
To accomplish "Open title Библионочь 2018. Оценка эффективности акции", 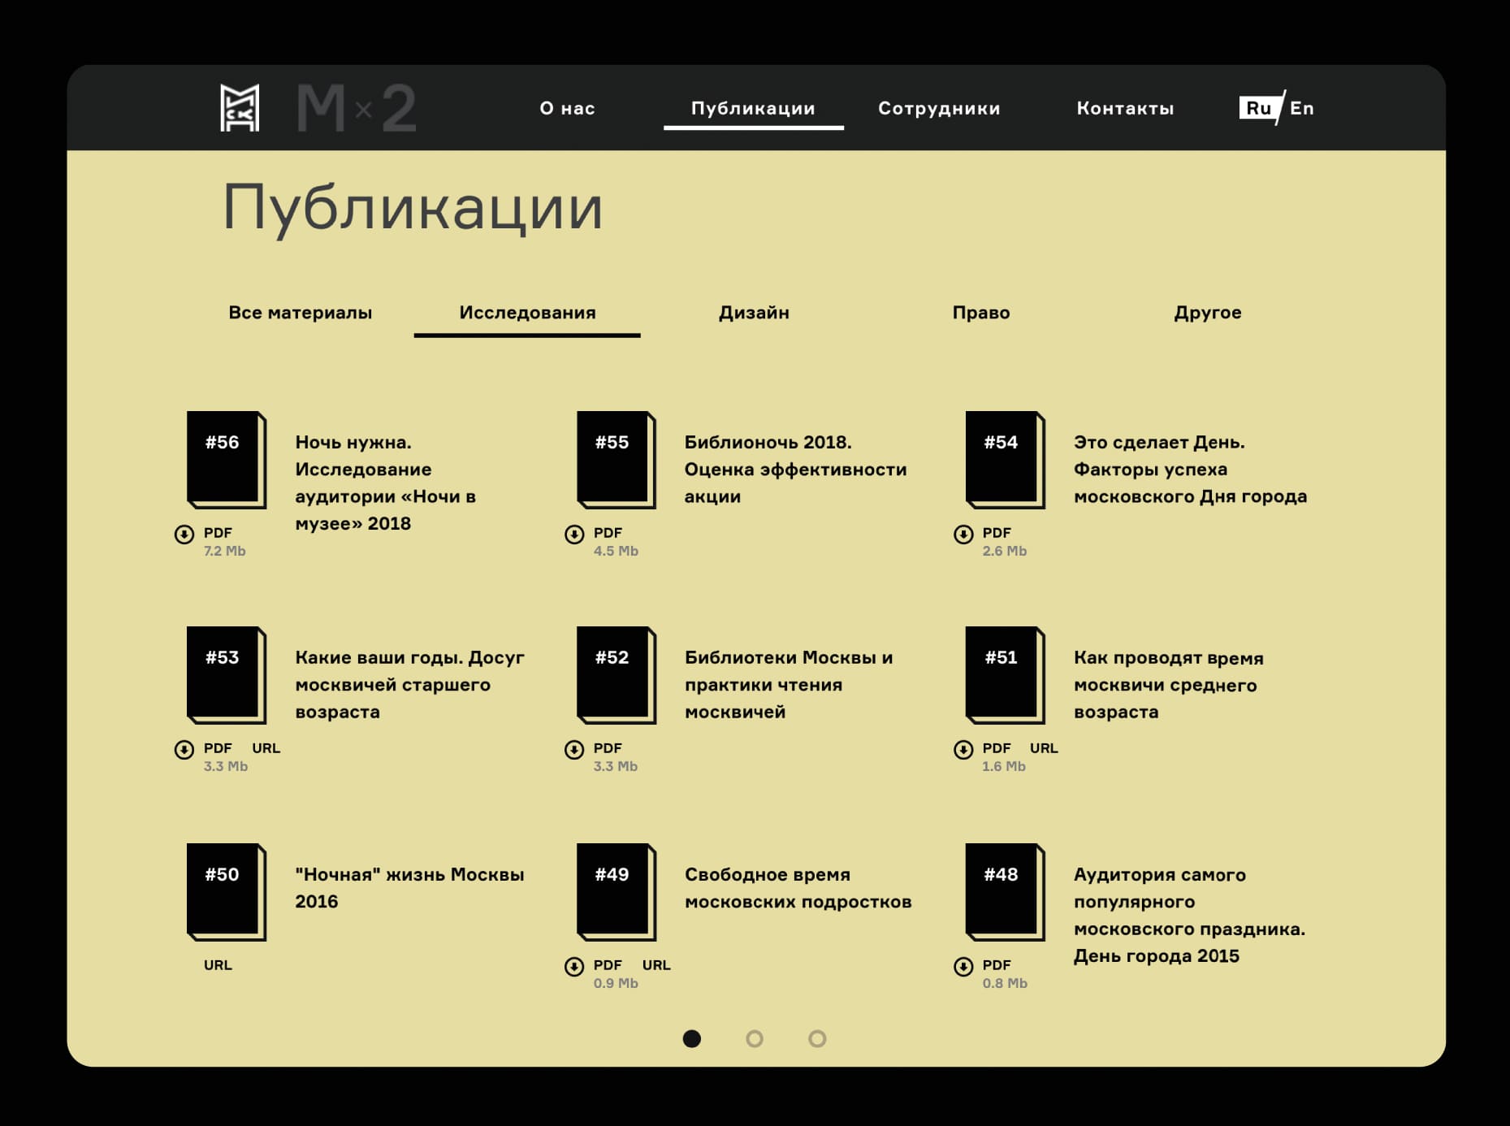I will pyautogui.click(x=795, y=470).
